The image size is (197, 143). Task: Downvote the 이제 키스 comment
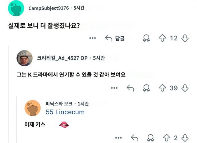point(184,138)
